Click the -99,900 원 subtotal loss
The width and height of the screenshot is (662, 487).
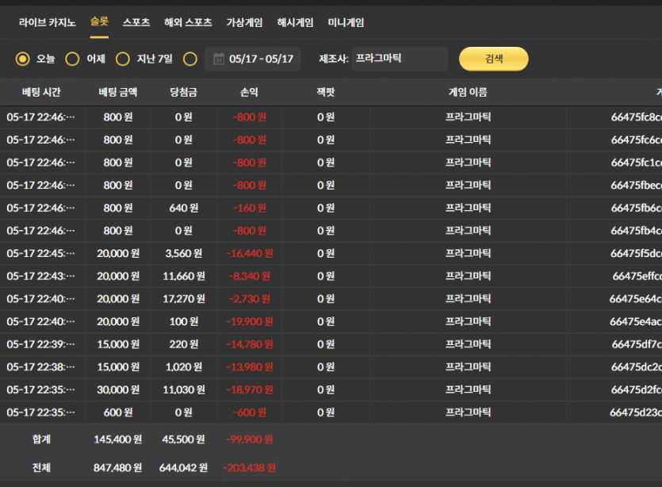pos(250,439)
